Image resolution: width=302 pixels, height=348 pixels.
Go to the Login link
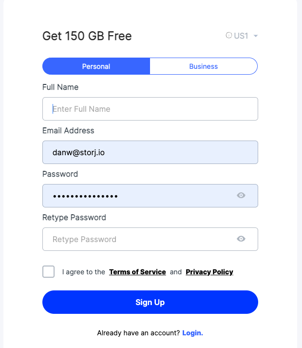[192, 333]
